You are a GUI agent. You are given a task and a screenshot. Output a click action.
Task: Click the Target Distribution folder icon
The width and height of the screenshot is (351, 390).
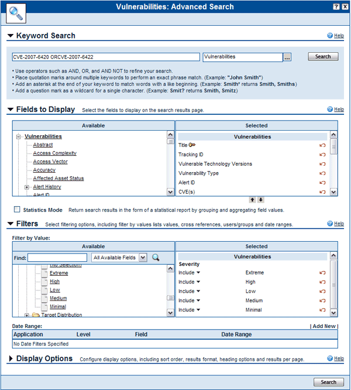(36, 315)
